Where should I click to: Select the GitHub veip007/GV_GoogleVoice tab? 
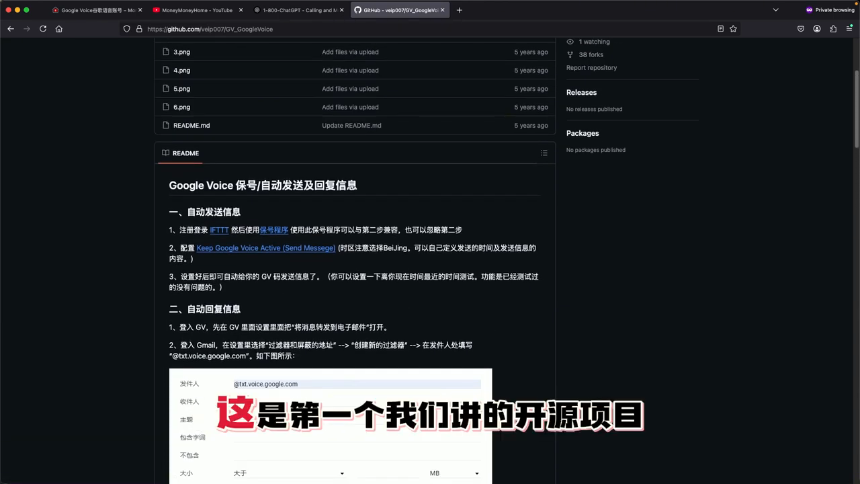399,10
